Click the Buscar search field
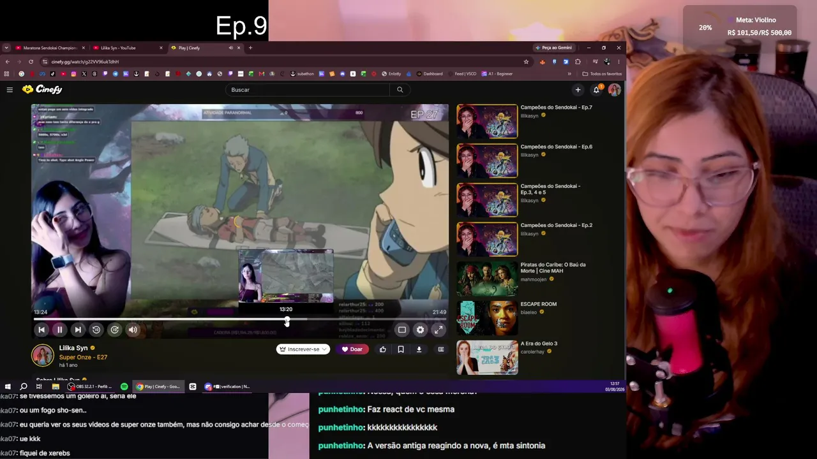Viewport: 817px width, 459px height. pyautogui.click(x=308, y=90)
